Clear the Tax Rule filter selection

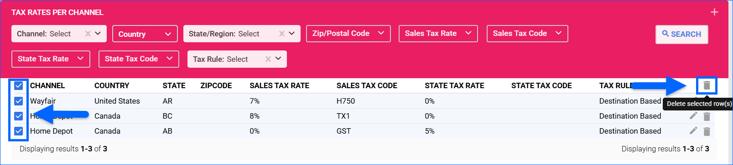pyautogui.click(x=268, y=59)
